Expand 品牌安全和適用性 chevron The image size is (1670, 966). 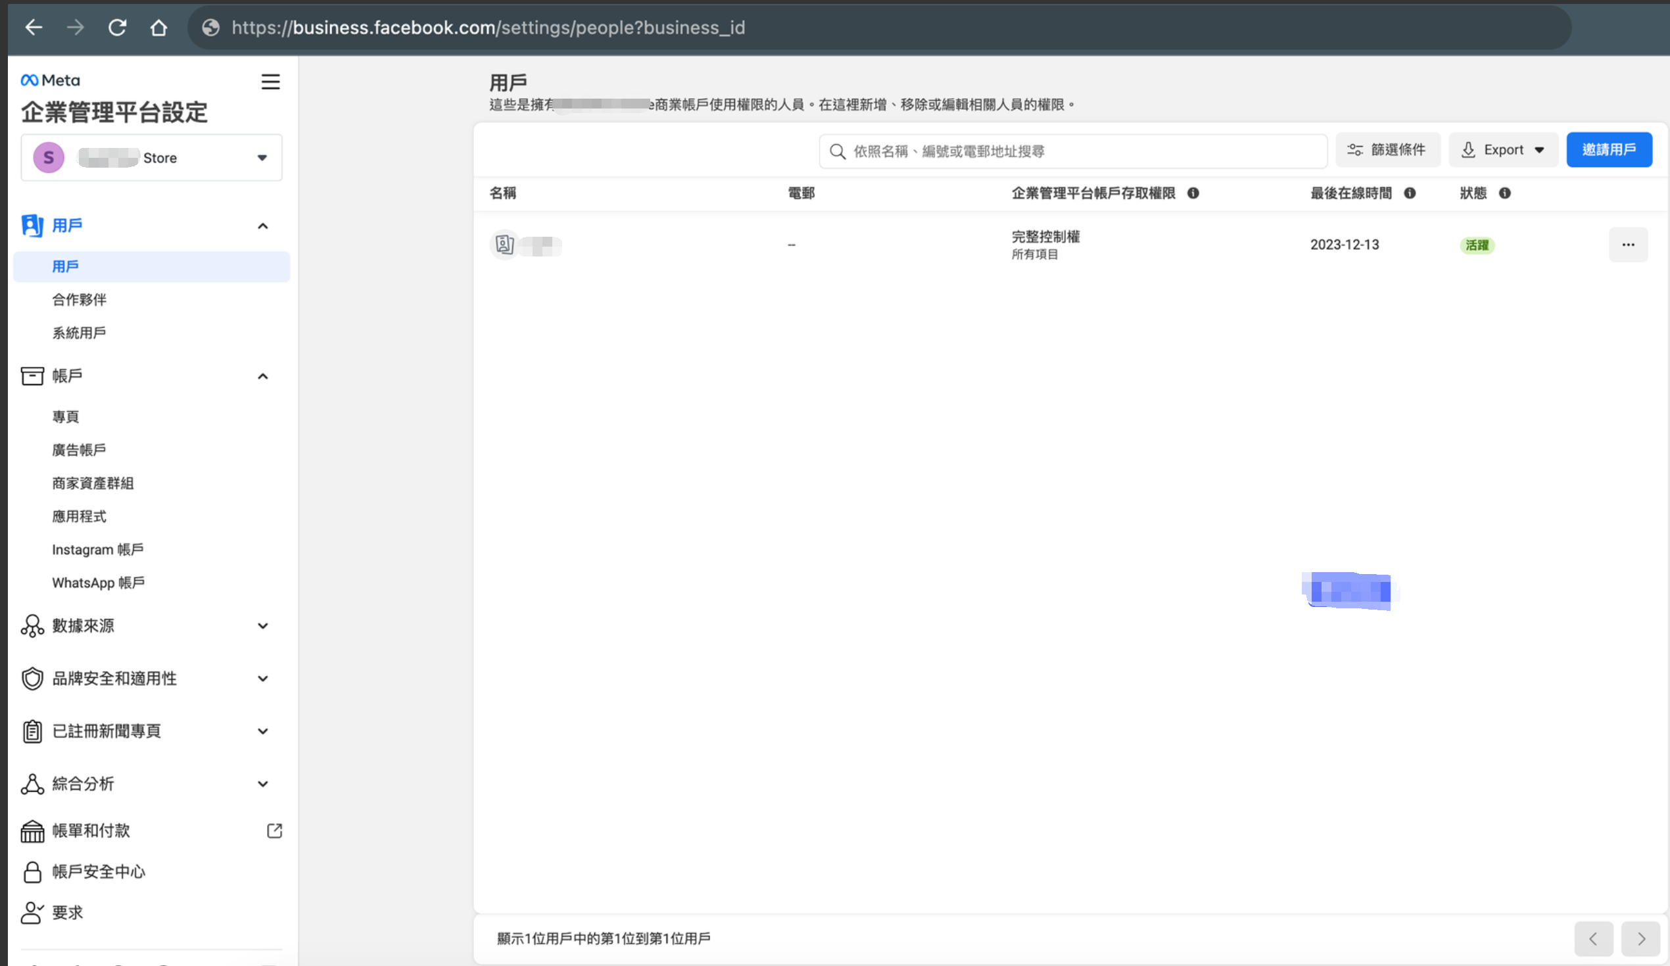coord(263,679)
